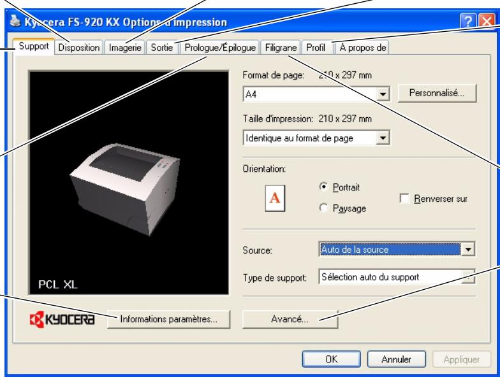Image resolution: width=500 pixels, height=379 pixels.
Task: Select the Portrait orientation radio button
Action: click(323, 187)
